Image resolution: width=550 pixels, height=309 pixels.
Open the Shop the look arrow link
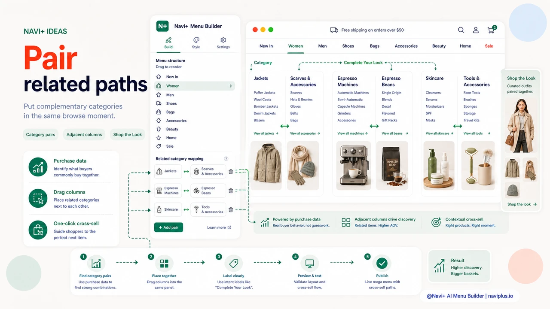click(522, 204)
